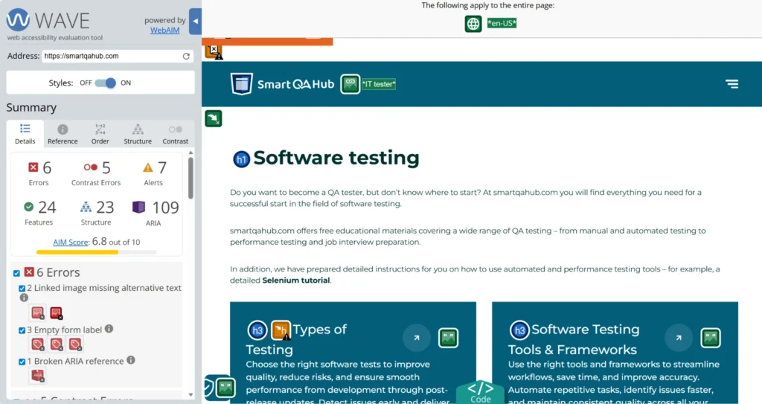Collapse the WAVE sidebar with the arrow
The height and width of the screenshot is (404, 762).
click(196, 22)
